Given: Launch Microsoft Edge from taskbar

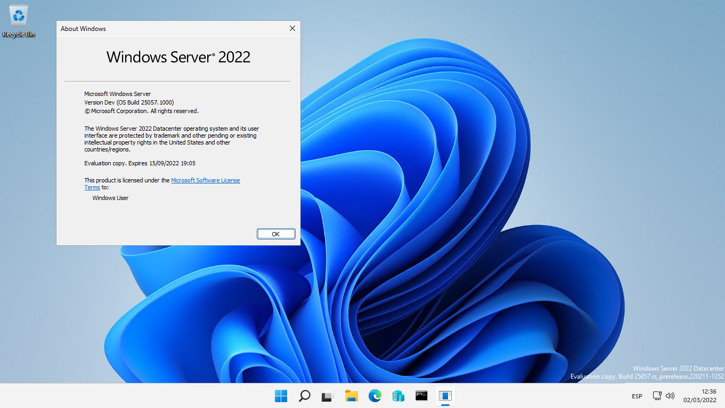Looking at the screenshot, I should 374,396.
